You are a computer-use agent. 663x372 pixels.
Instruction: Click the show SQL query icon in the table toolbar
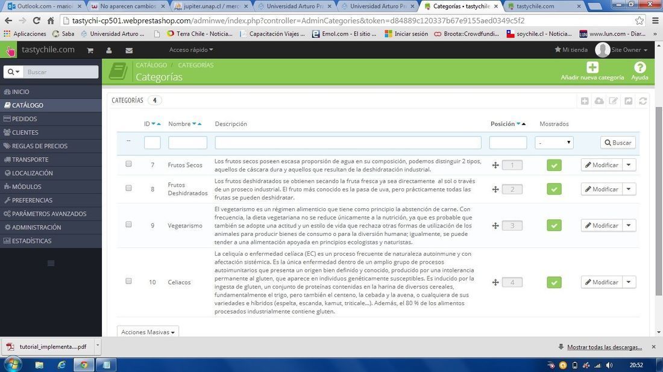point(628,101)
